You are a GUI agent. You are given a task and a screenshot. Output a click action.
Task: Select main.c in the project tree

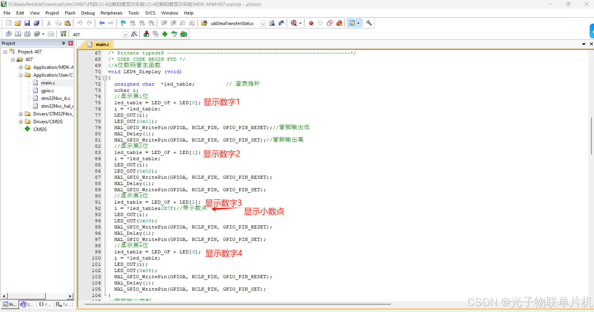pyautogui.click(x=48, y=83)
